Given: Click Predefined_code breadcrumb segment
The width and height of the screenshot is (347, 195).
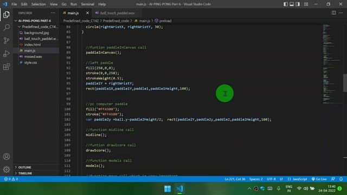Looking at the screenshot, I should coord(115,21).
